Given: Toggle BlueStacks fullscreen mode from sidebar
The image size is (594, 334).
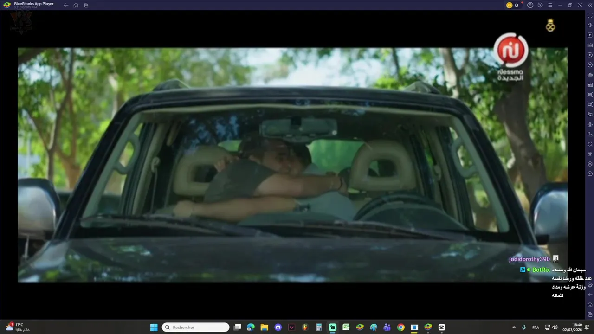Looking at the screenshot, I should point(590,15).
